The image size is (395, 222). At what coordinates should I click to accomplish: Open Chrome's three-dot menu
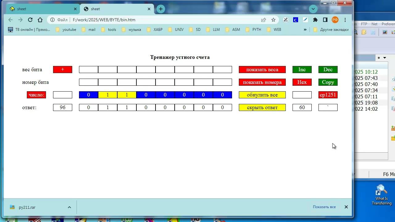pos(345,20)
